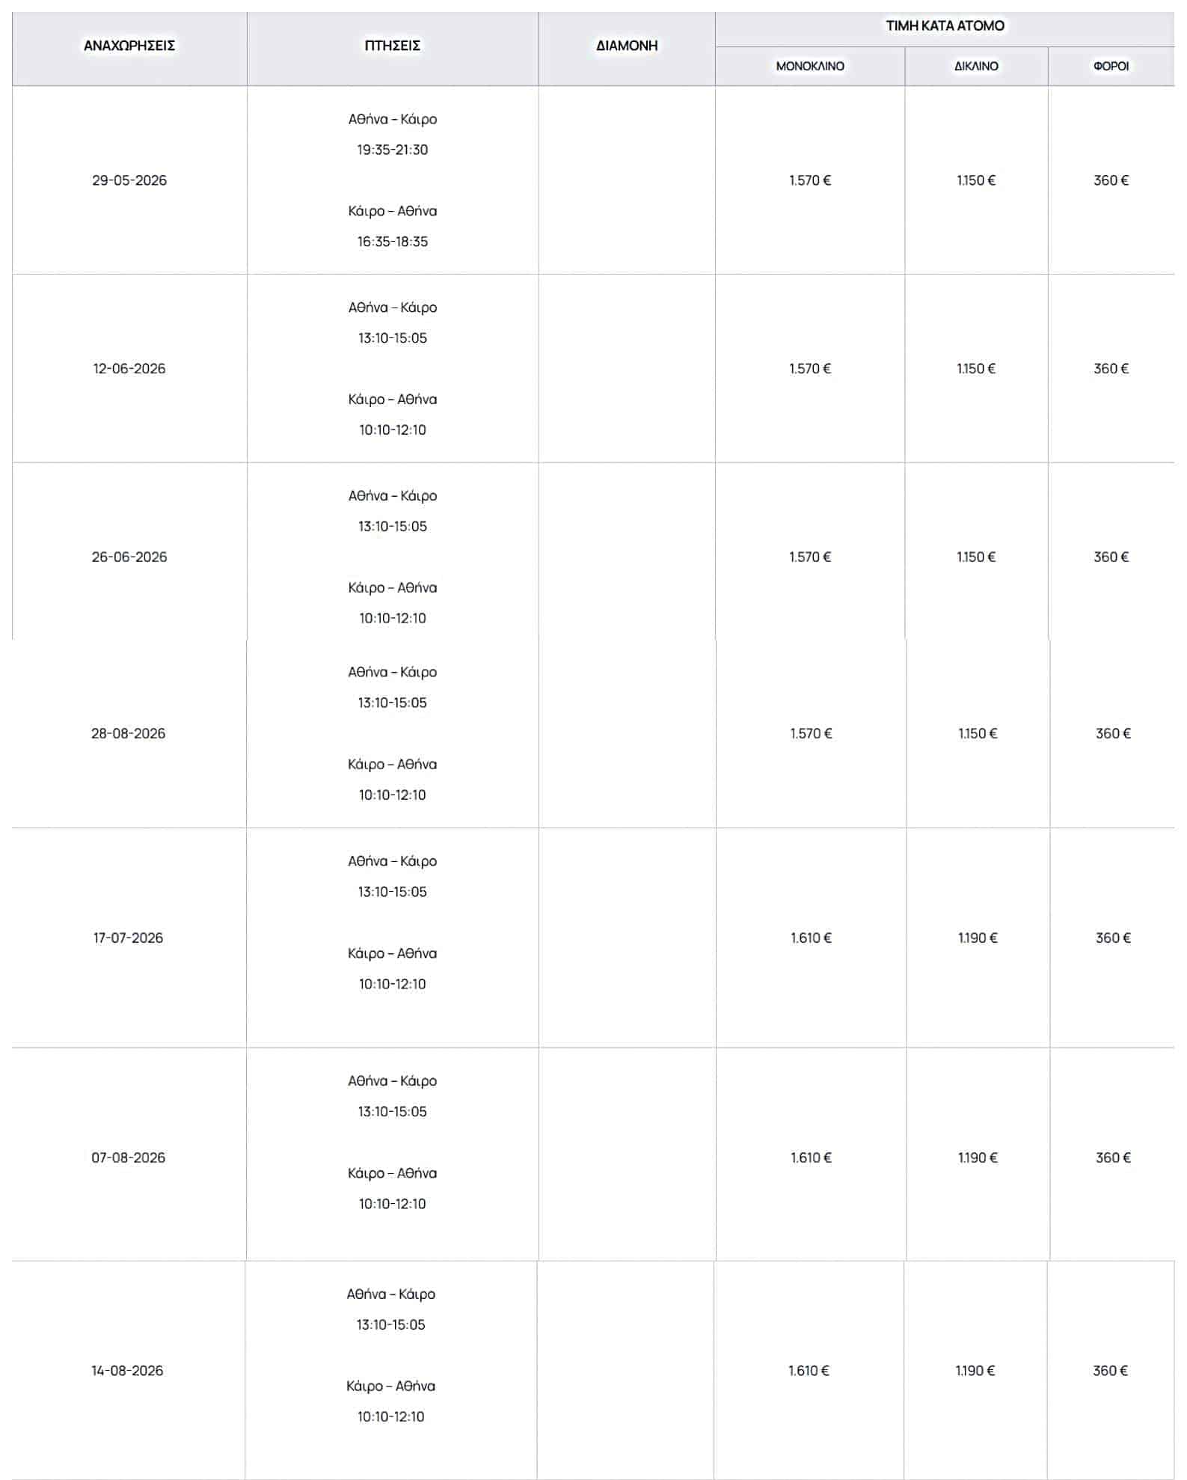Click double room price for 29-05-2026
This screenshot has width=1187, height=1480.
tap(976, 180)
